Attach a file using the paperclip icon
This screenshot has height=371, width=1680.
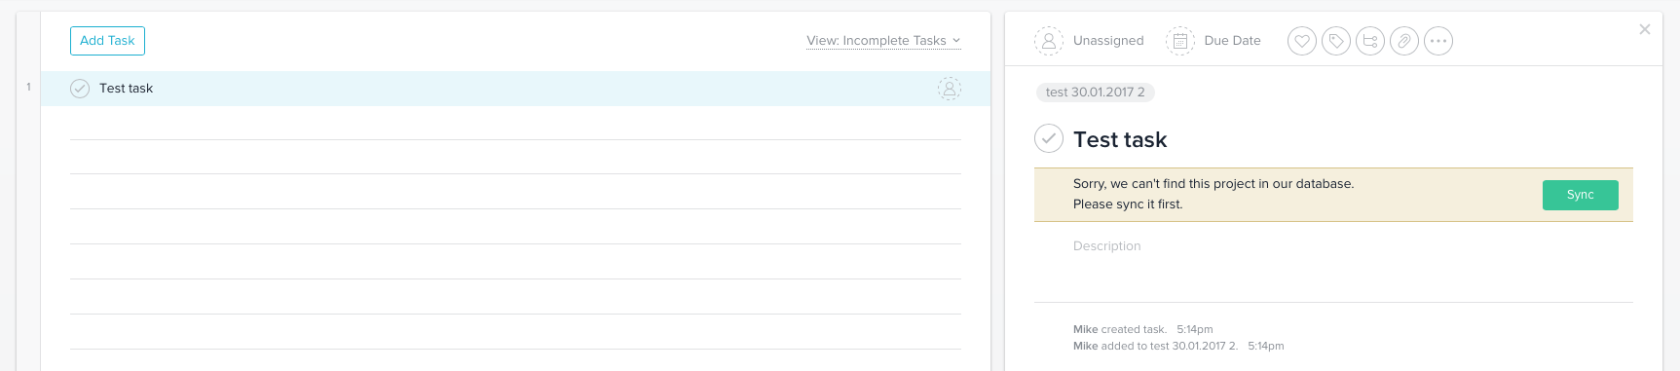coord(1404,41)
